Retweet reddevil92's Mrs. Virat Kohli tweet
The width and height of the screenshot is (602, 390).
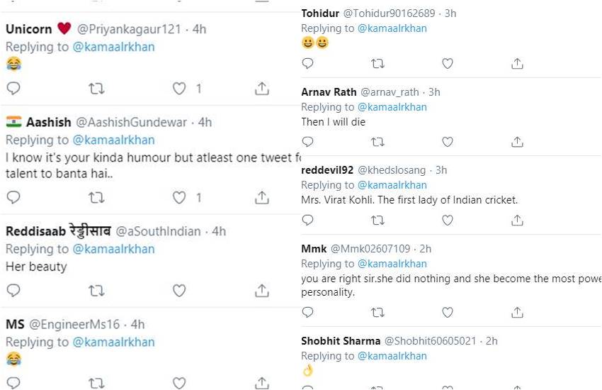(x=377, y=221)
